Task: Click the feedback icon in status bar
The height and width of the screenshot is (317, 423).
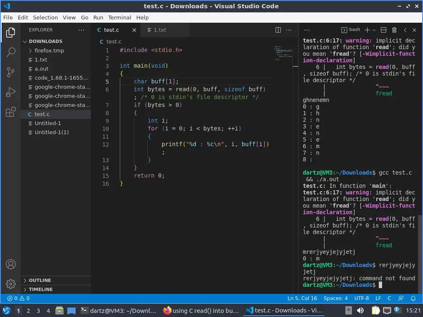Action: point(401,298)
